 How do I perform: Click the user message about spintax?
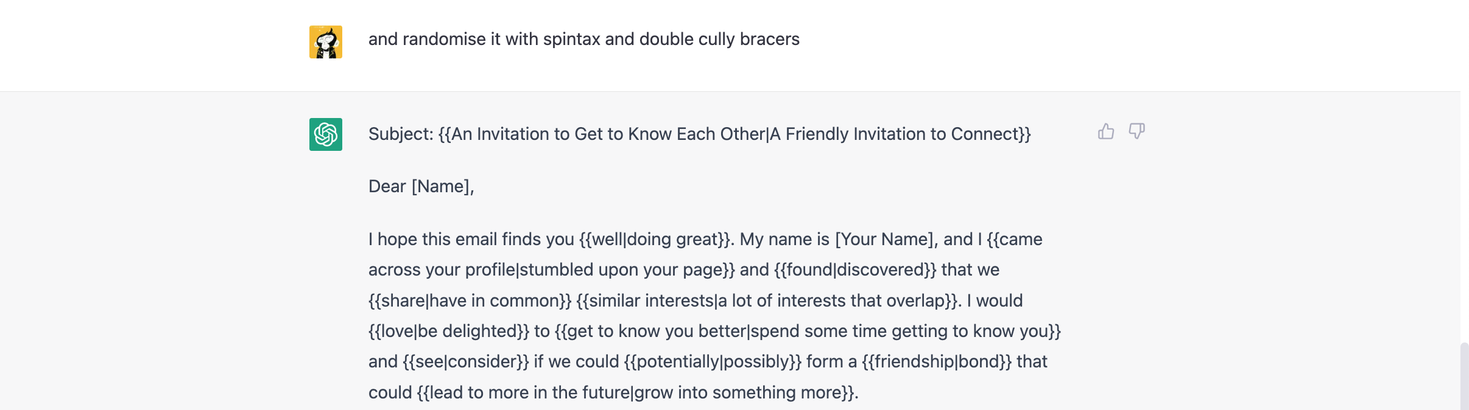[583, 40]
